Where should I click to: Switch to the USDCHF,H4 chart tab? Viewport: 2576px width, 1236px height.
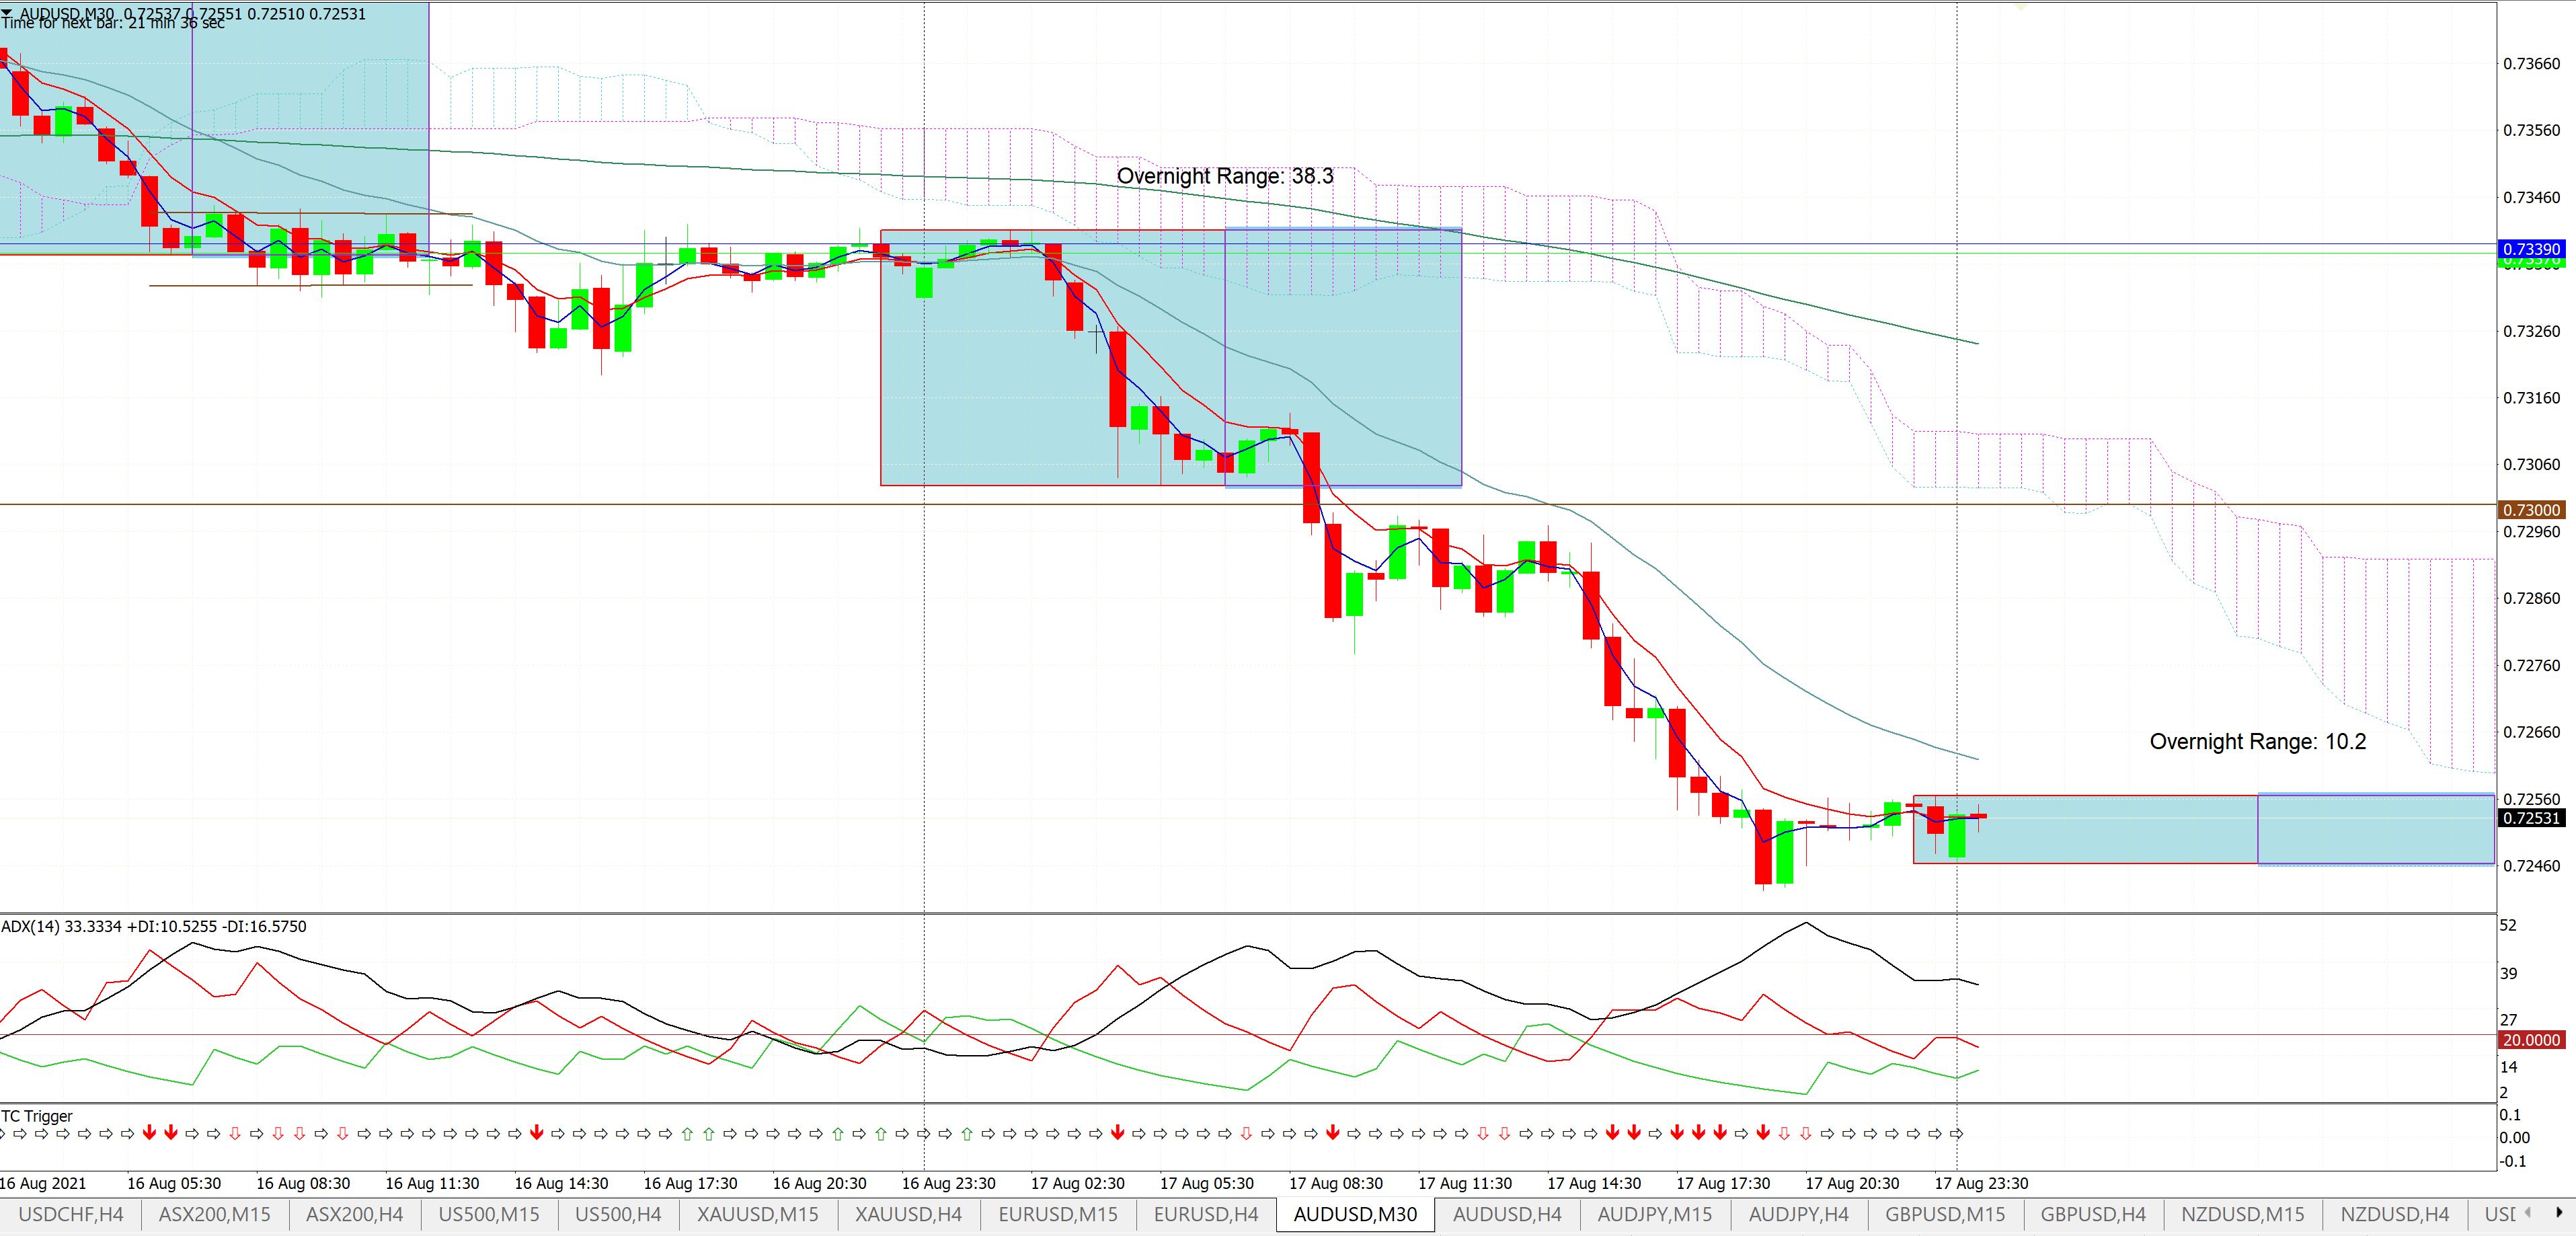pyautogui.click(x=71, y=1214)
